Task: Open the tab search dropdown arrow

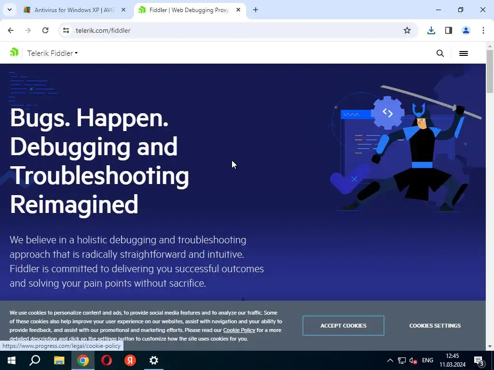Action: click(x=10, y=10)
